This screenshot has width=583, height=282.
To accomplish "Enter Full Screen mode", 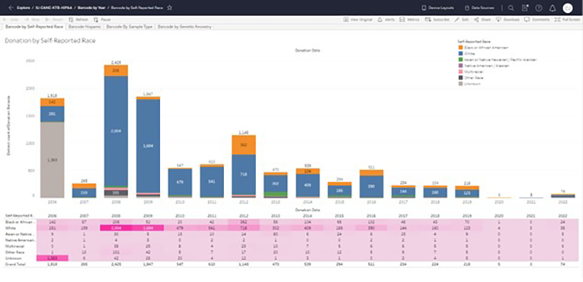I will 567,19.
